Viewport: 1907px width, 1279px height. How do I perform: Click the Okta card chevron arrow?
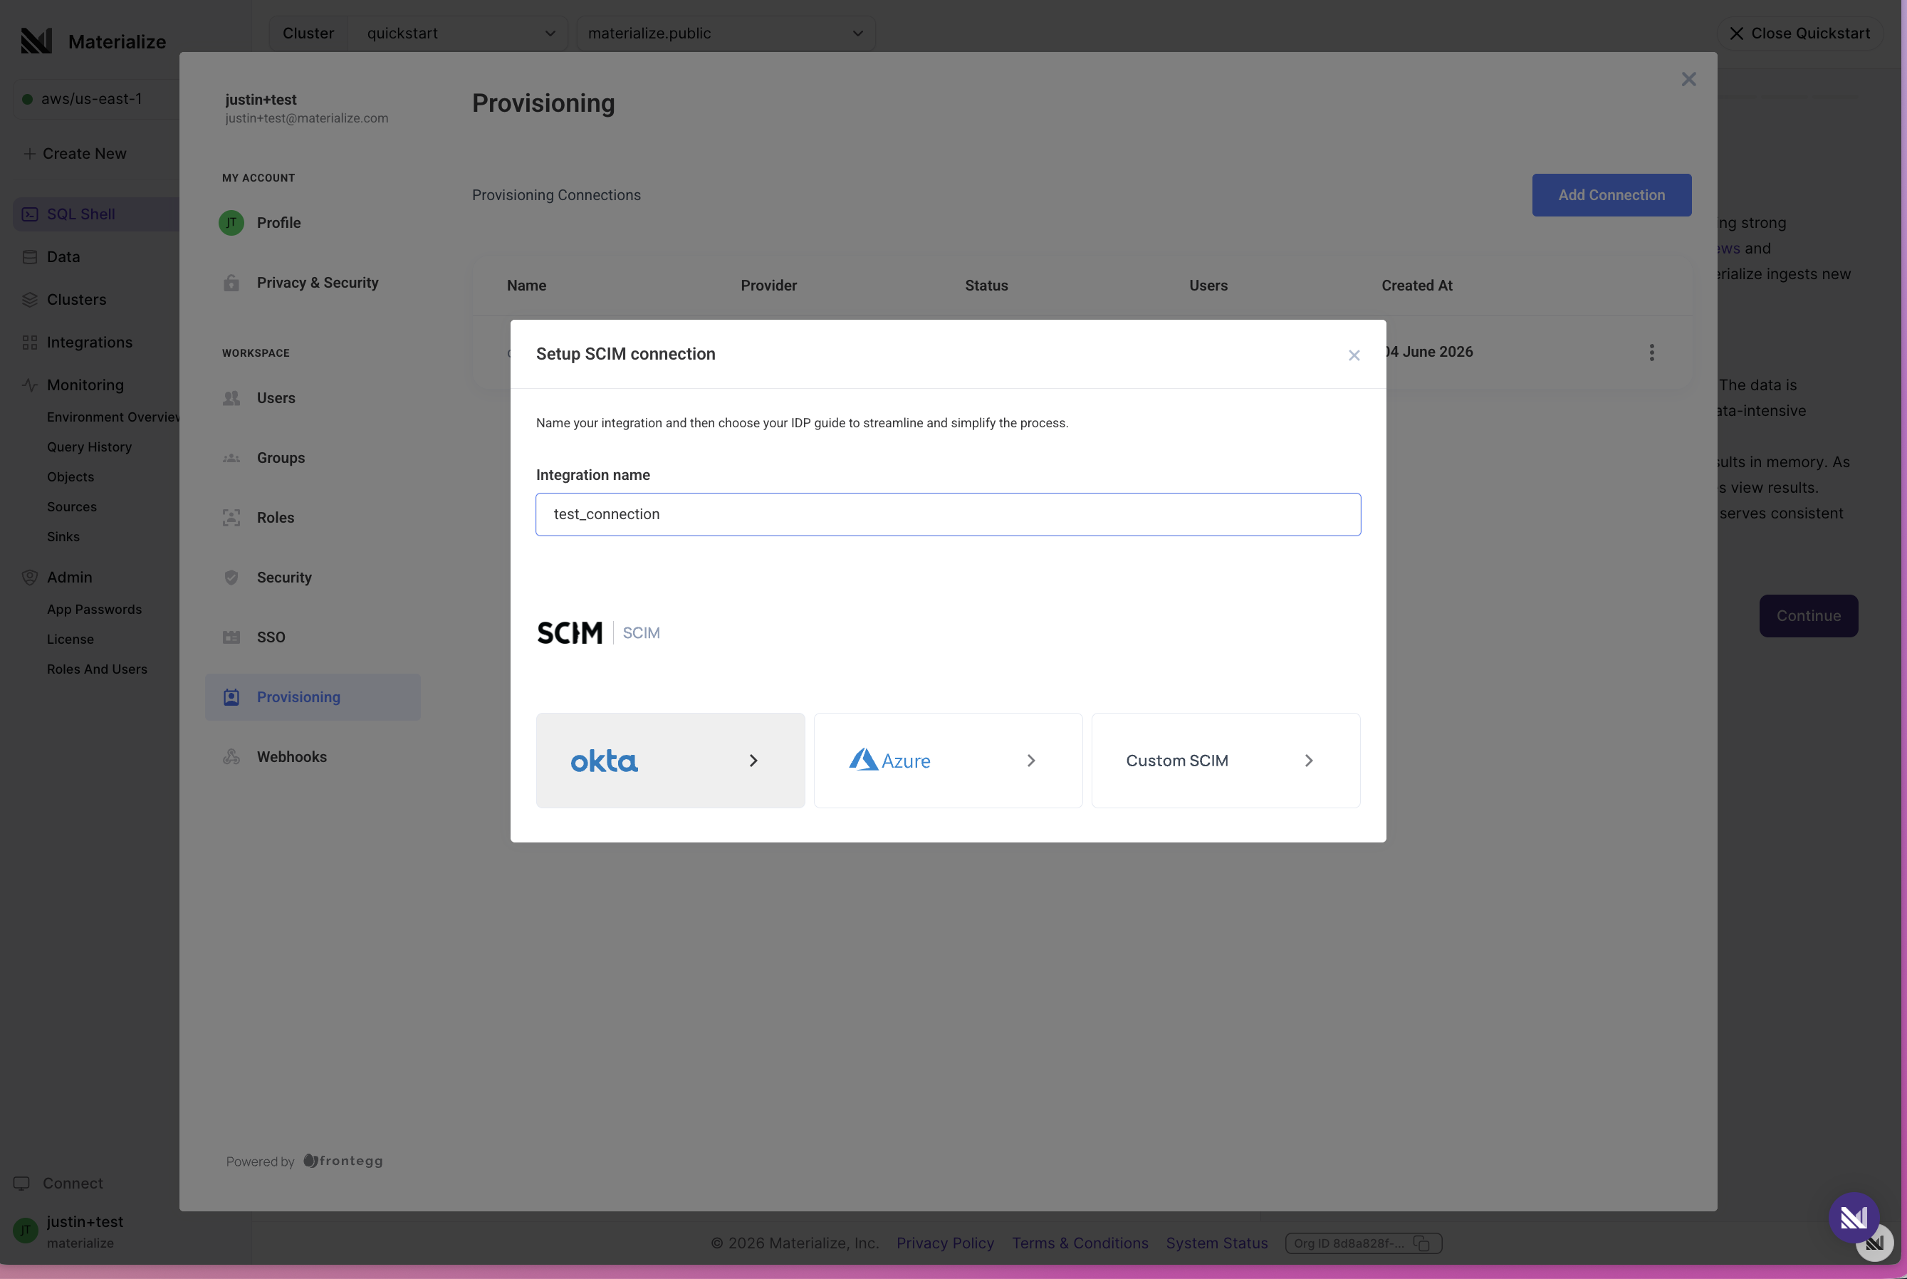(753, 761)
